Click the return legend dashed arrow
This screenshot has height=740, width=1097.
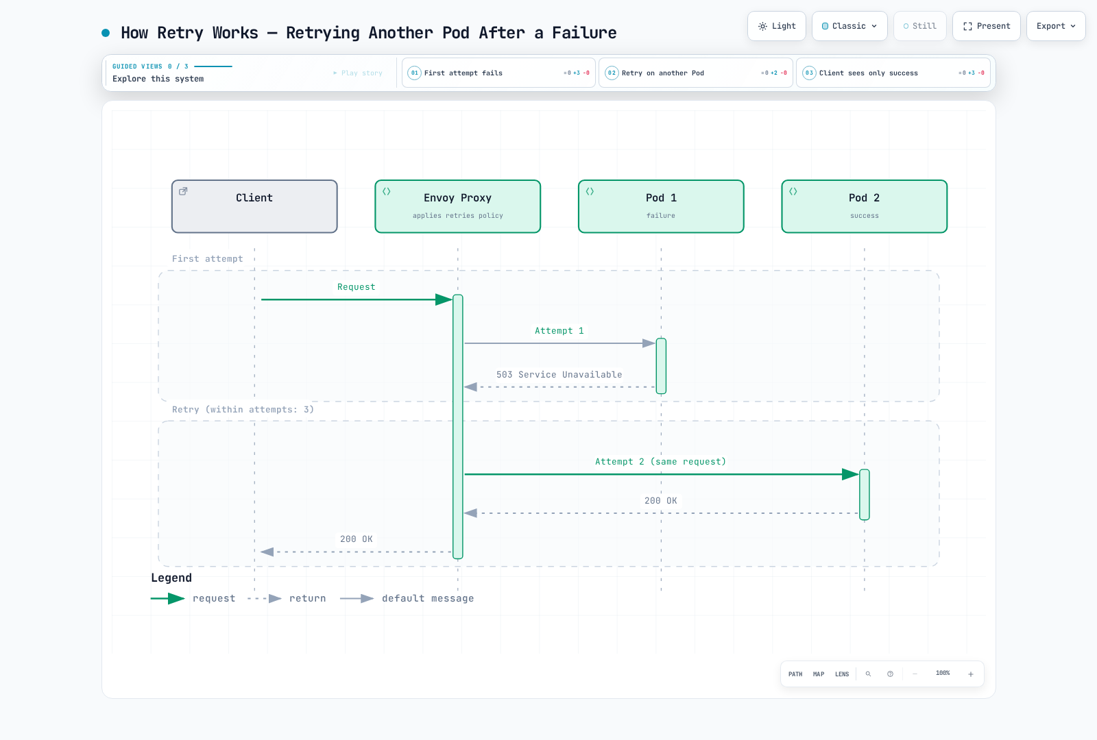265,598
